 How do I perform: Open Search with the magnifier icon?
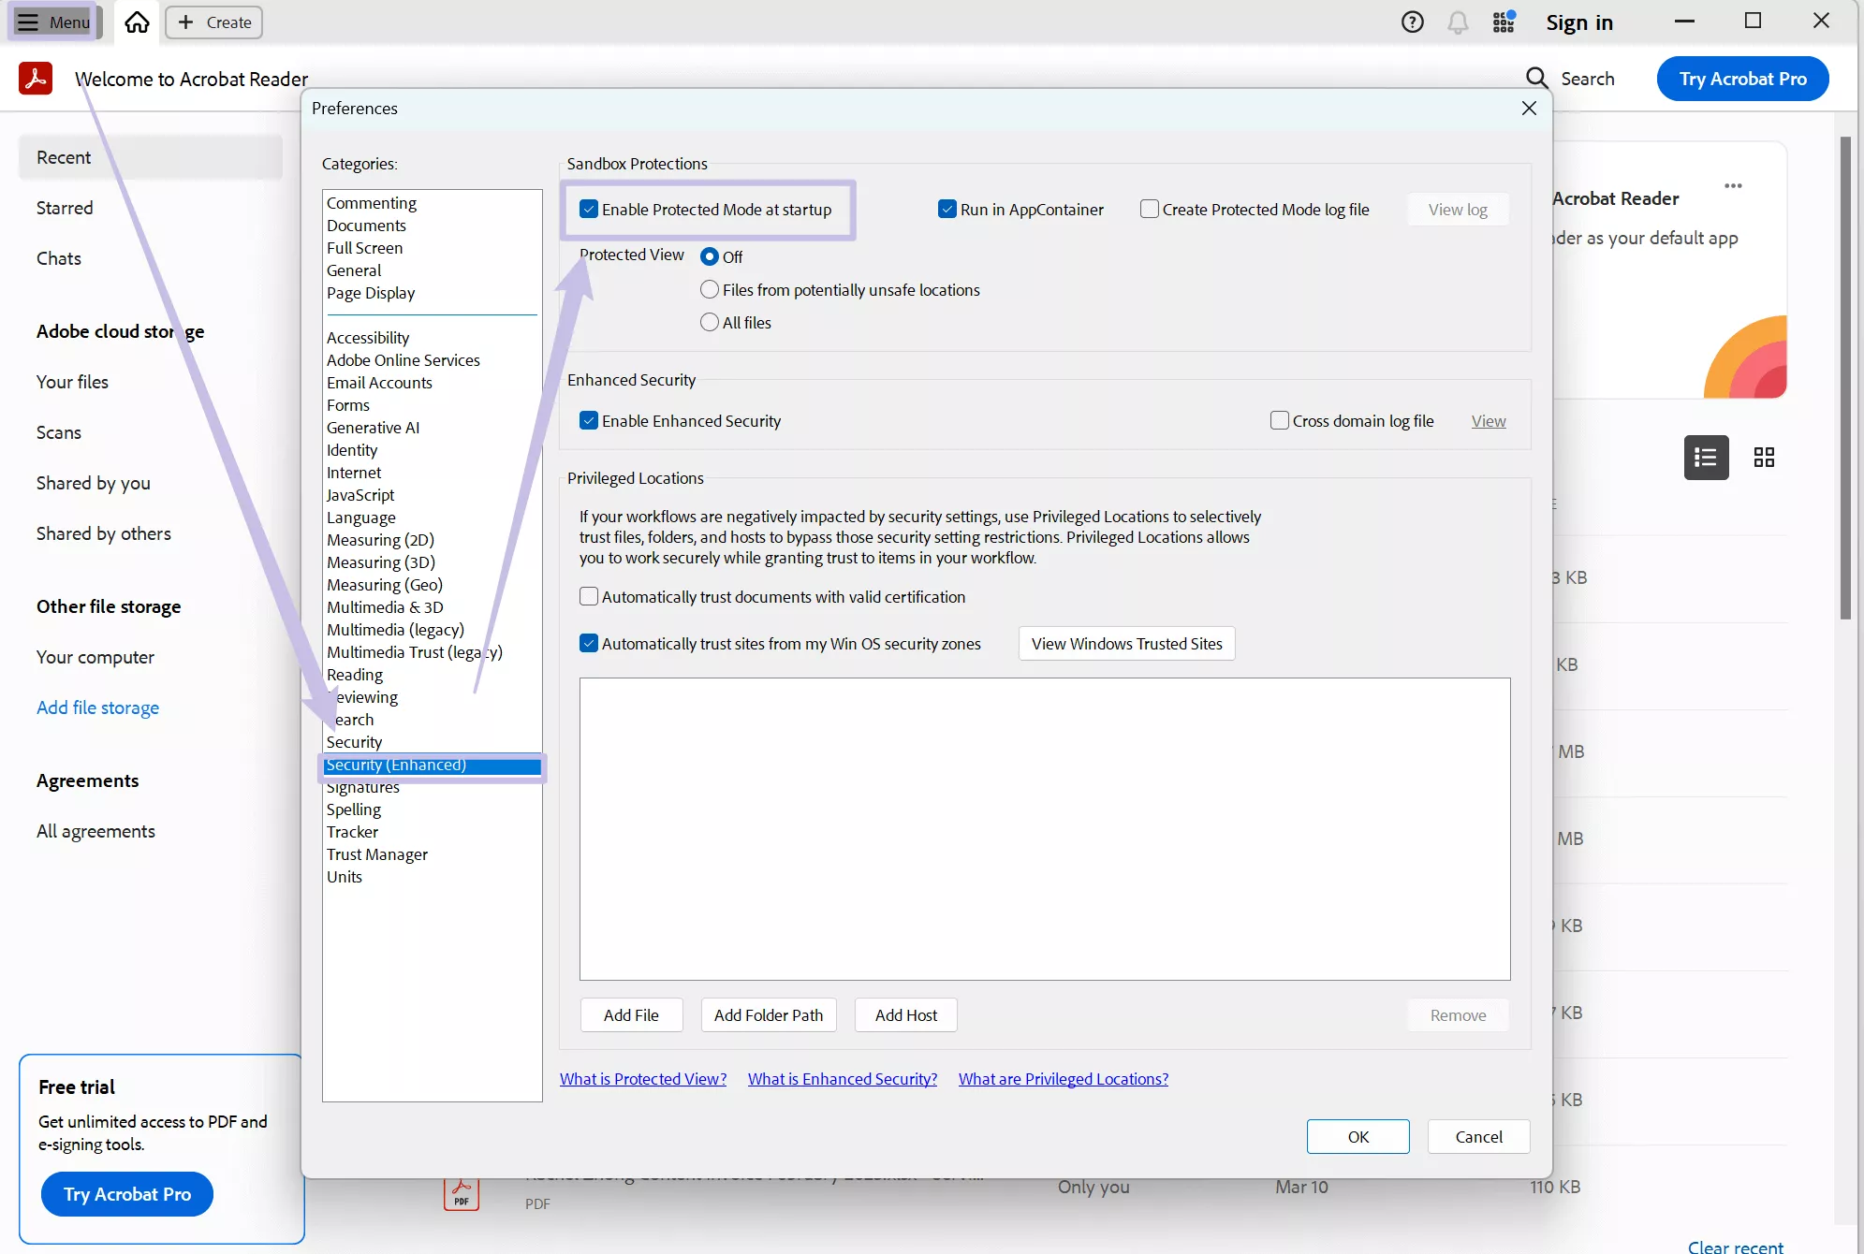tap(1536, 79)
